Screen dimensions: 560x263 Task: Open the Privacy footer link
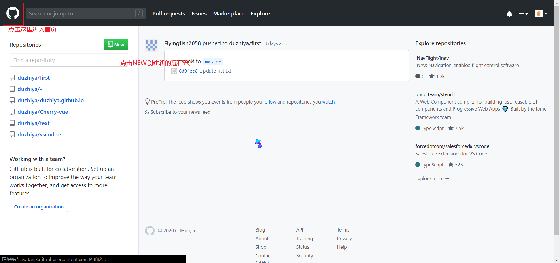click(344, 239)
